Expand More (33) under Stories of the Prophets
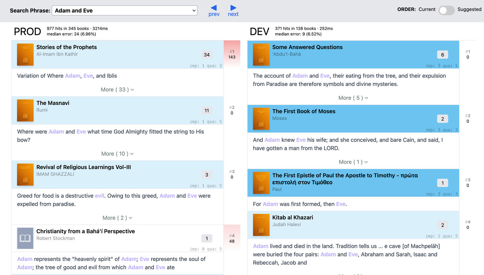 pos(117,90)
